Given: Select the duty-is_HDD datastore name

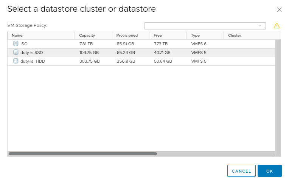Looking at the screenshot, I should pyautogui.click(x=33, y=61).
